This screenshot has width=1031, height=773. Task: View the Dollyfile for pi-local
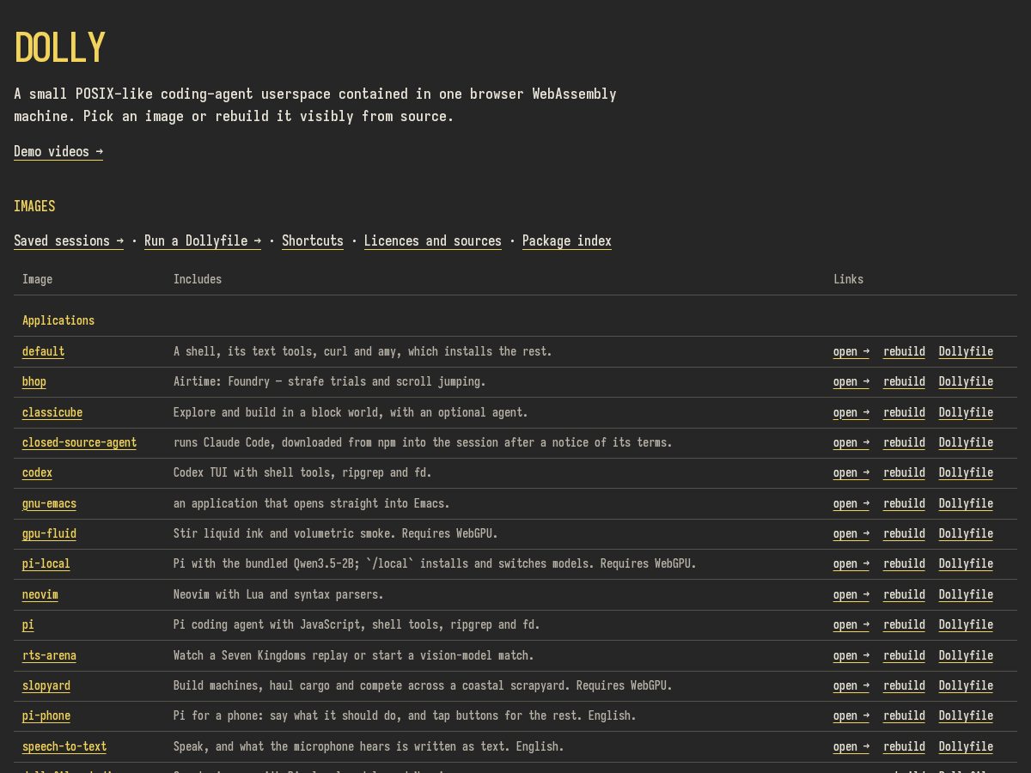coord(966,563)
